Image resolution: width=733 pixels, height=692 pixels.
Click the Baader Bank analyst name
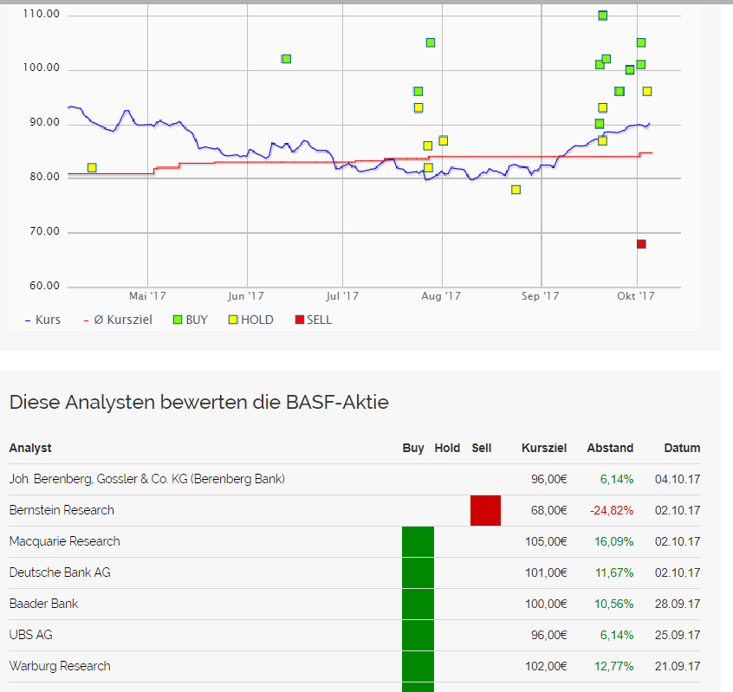point(43,604)
